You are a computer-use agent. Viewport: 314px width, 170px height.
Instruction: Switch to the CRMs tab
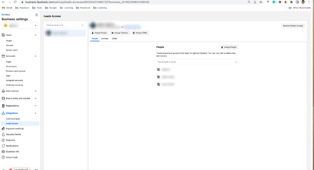tap(114, 39)
